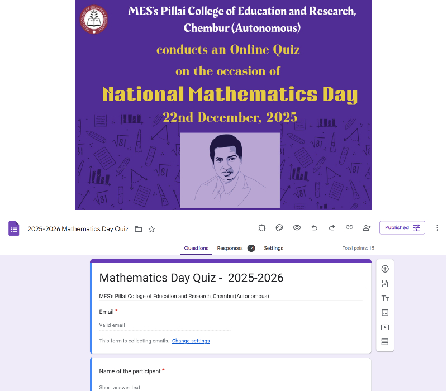
Task: Click the undo arrow
Action: point(315,227)
